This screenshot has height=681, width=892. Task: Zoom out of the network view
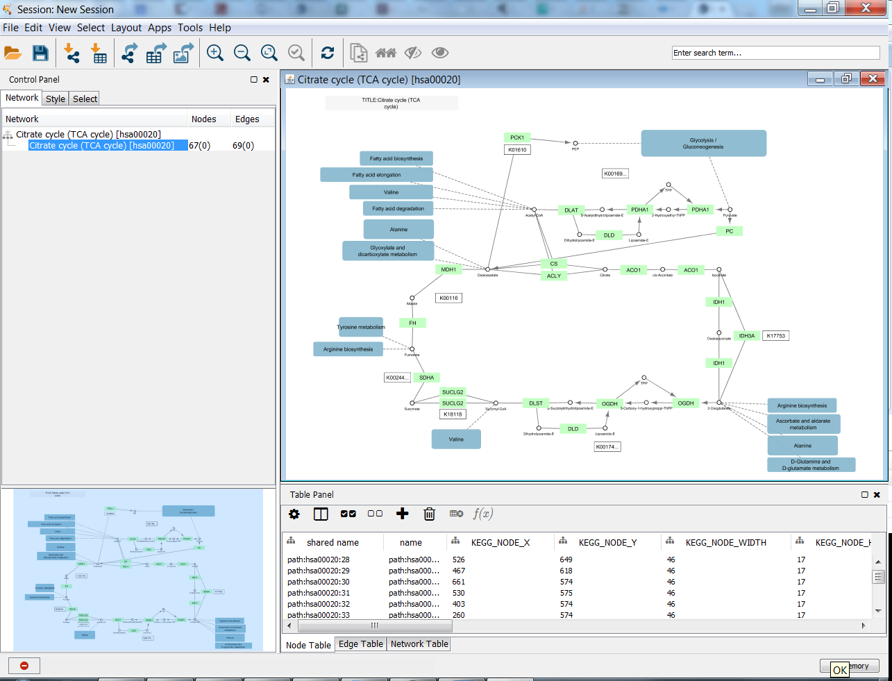pyautogui.click(x=242, y=53)
